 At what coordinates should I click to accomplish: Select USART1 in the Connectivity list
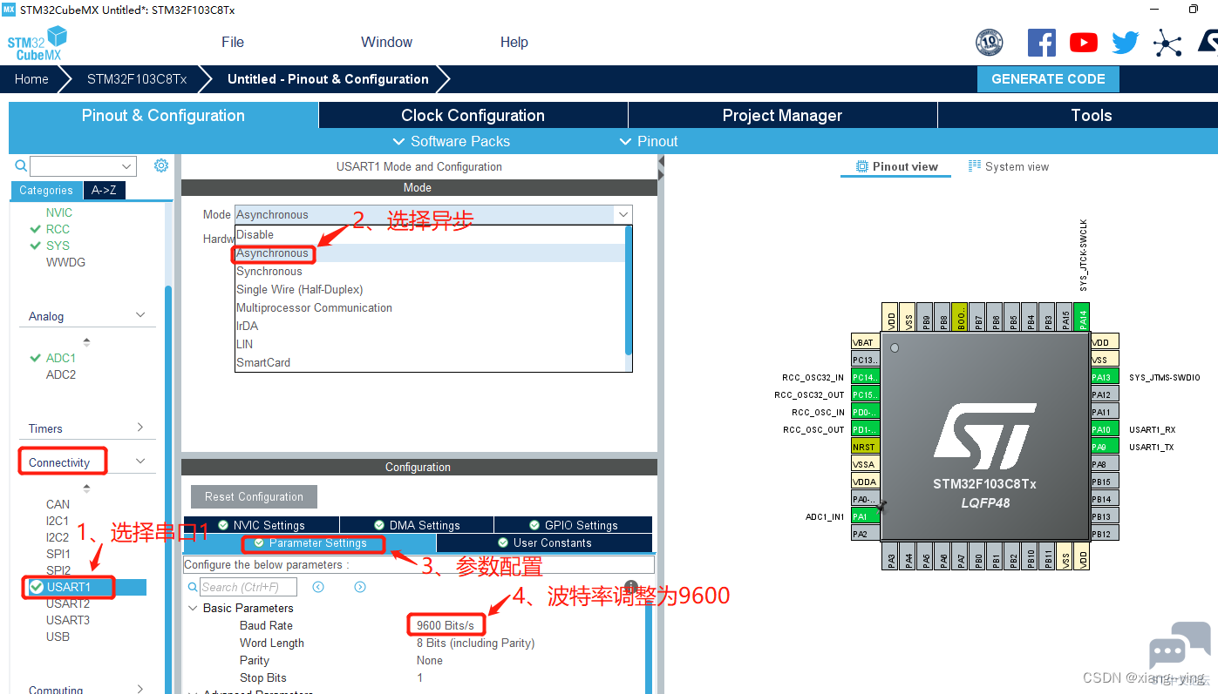(69, 587)
